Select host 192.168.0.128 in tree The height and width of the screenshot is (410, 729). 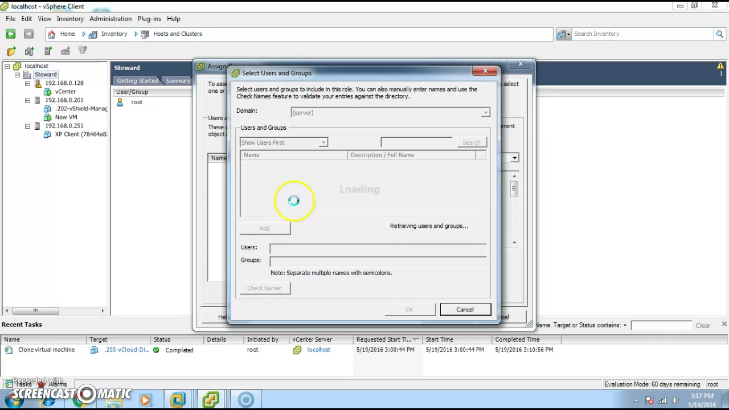(64, 83)
